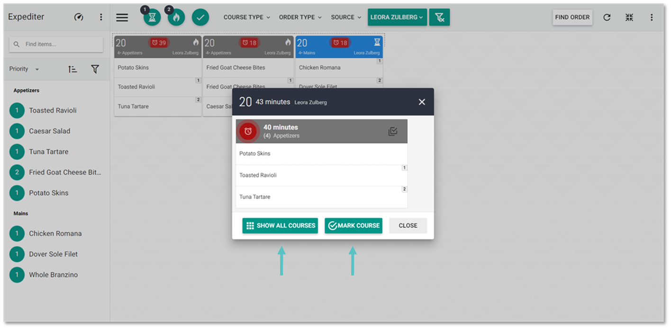
Task: Click the speedometer icon beside Expediter
Action: 79,17
